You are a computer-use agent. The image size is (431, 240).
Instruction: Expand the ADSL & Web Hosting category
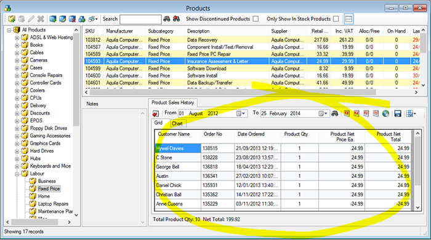tap(17, 38)
